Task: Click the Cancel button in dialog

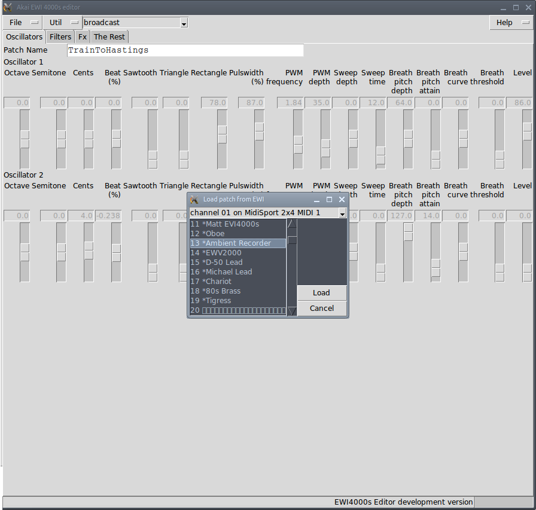Action: pos(322,308)
